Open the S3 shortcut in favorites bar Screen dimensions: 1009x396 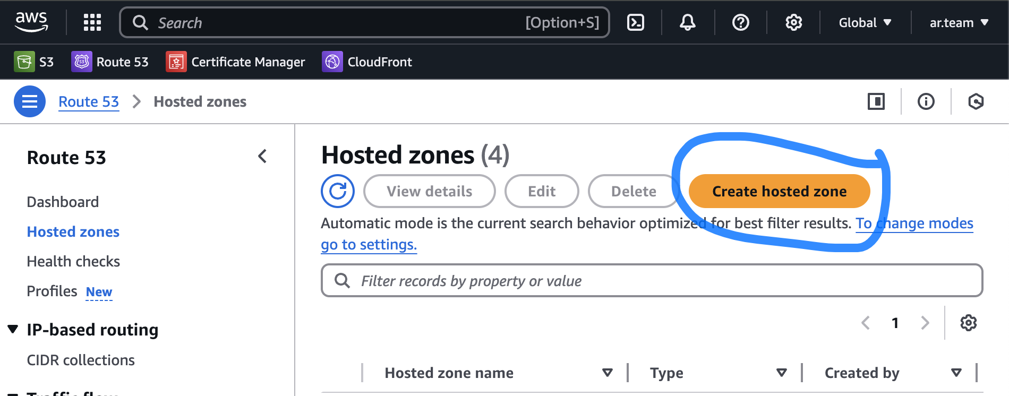[x=35, y=62]
